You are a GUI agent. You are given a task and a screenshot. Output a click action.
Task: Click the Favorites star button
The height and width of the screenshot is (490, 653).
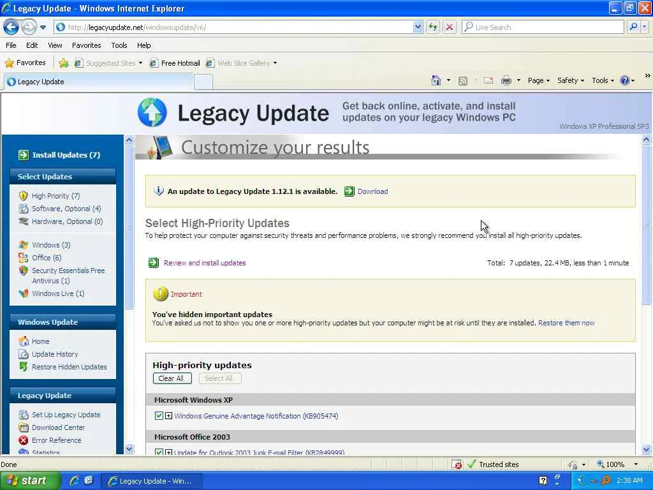click(x=25, y=63)
